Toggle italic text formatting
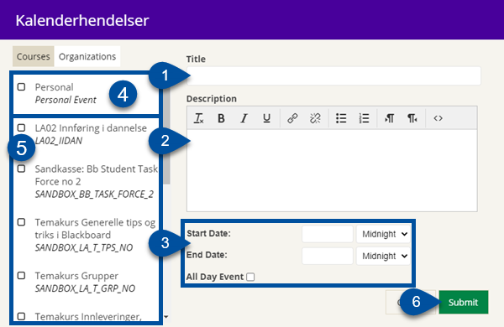Image resolution: width=504 pixels, height=327 pixels. pos(244,118)
